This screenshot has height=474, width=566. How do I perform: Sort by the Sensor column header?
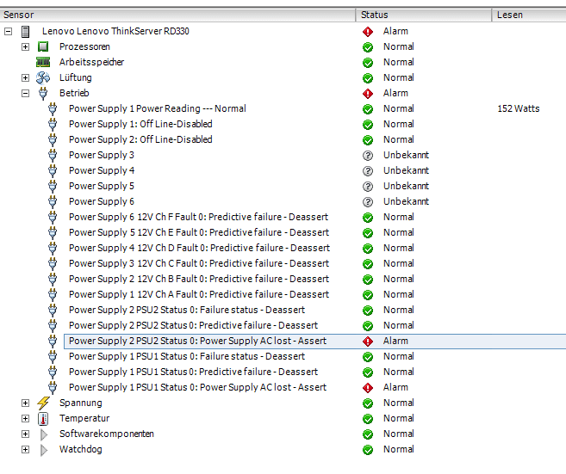(x=177, y=15)
